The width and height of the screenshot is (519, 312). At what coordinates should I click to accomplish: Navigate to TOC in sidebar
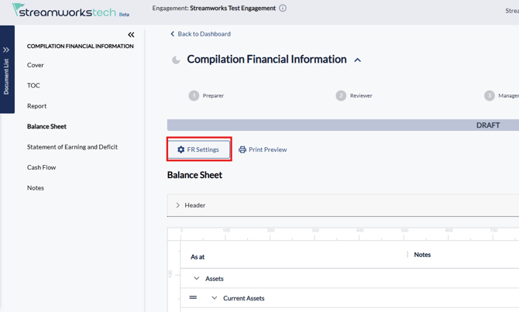(x=33, y=85)
